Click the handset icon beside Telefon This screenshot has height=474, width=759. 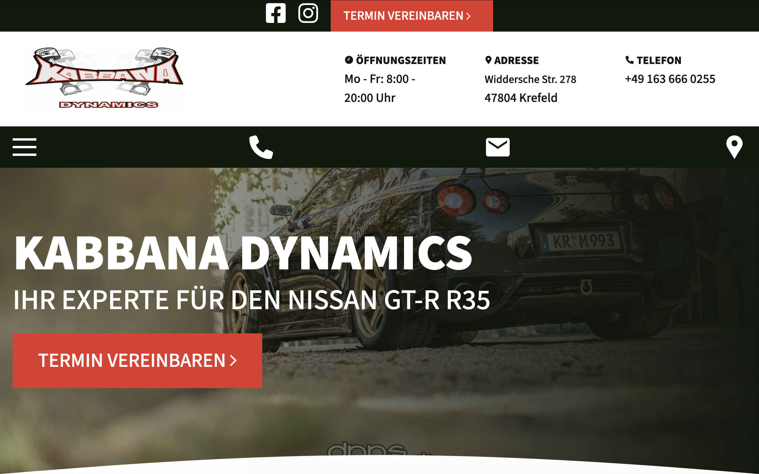point(629,60)
